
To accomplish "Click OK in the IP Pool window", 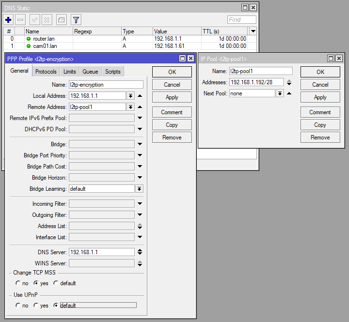I will point(320,72).
